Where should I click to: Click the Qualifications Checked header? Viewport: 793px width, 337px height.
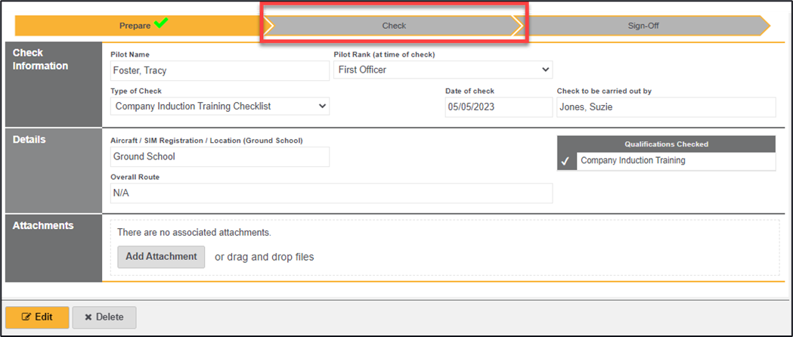pyautogui.click(x=666, y=144)
